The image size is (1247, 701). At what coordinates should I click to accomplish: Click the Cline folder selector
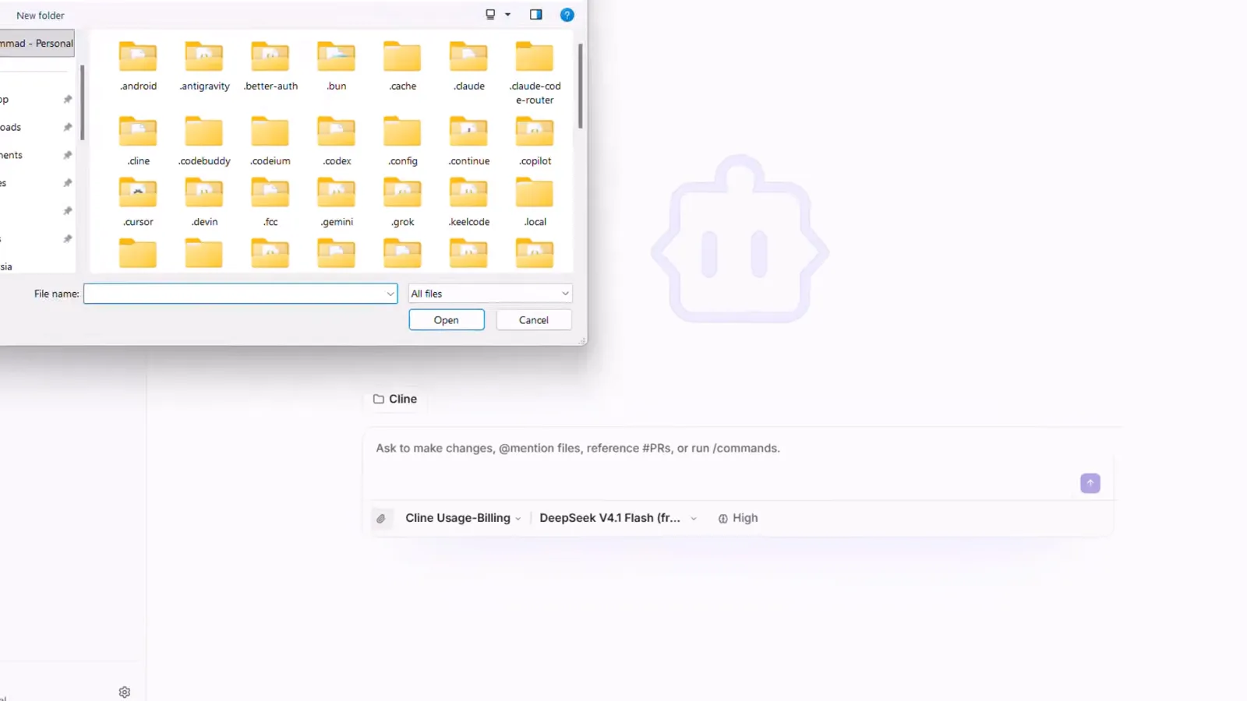tap(395, 399)
